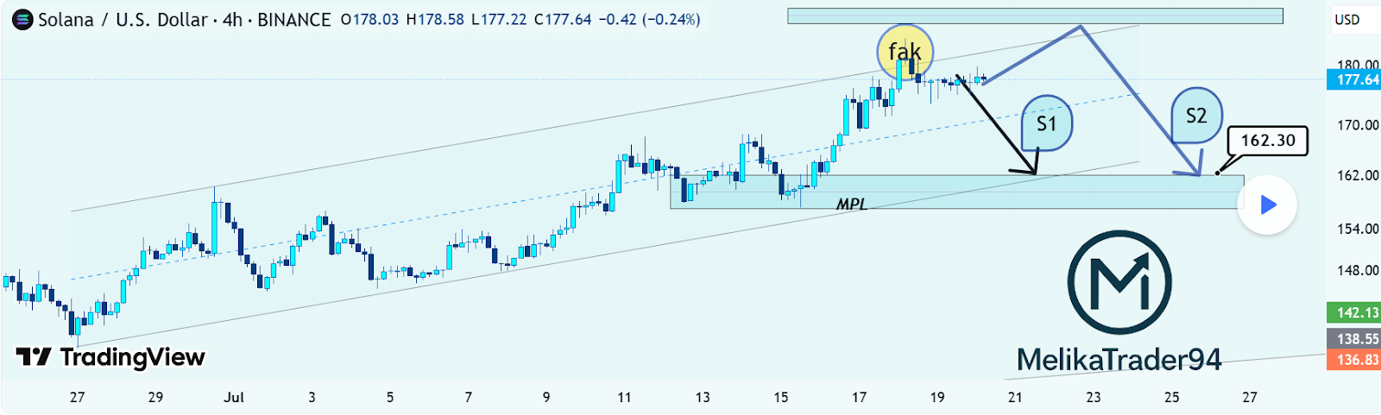Viewport: 1381px width, 415px height.
Task: Click the MelikaTrader94 circular M logo
Action: (x=1119, y=282)
